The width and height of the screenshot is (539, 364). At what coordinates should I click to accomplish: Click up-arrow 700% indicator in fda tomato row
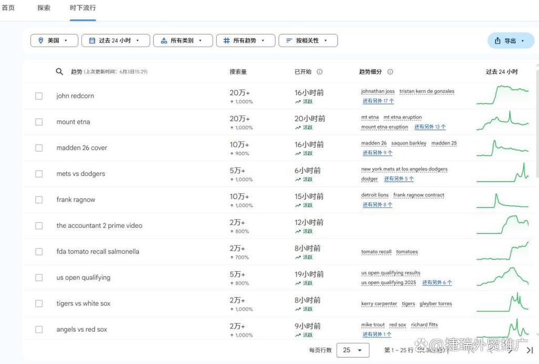240,257
